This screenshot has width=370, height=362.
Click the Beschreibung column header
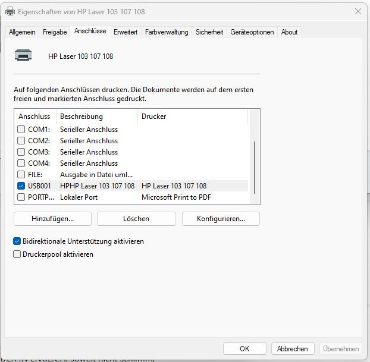click(97, 117)
